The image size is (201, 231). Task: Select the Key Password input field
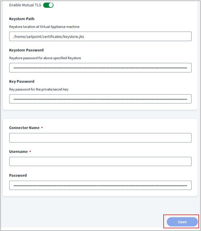point(100,99)
